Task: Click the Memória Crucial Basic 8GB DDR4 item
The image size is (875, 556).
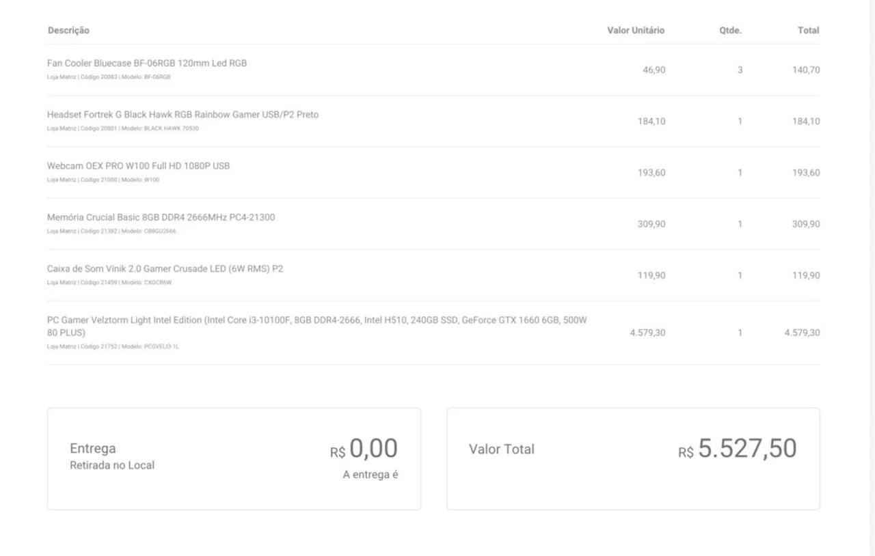Action: [161, 217]
